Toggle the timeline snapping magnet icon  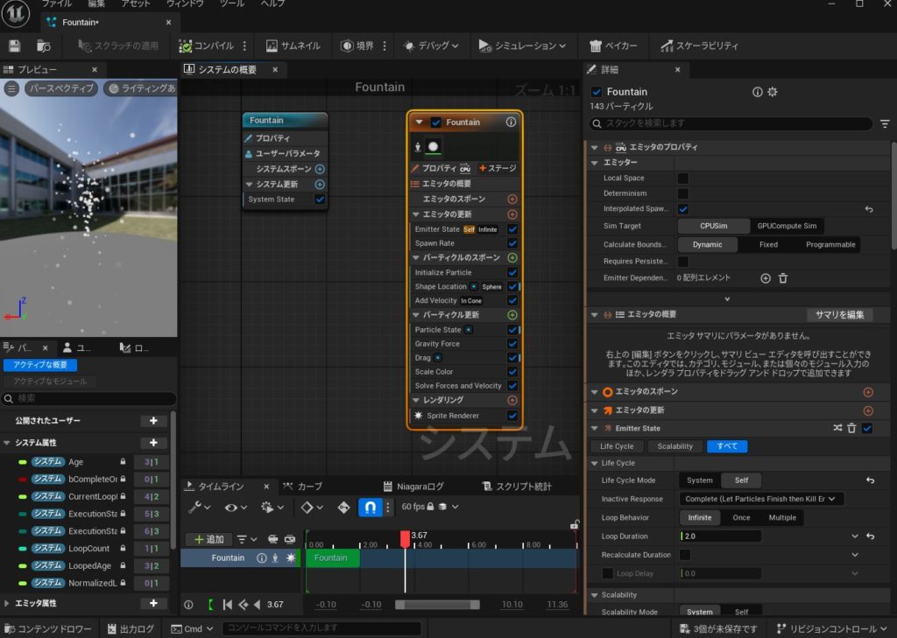tap(370, 507)
